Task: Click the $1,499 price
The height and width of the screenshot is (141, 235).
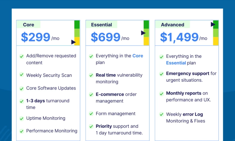Action: coord(179,37)
